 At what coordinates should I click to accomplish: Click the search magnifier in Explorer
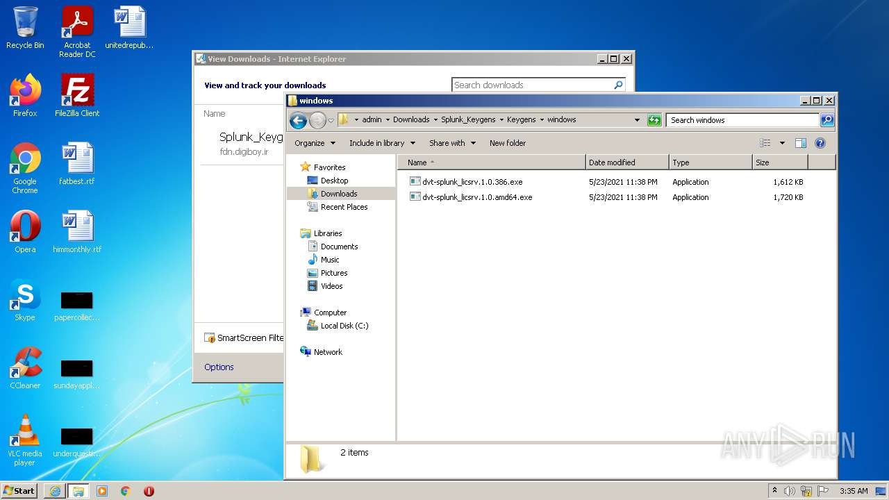[x=826, y=120]
